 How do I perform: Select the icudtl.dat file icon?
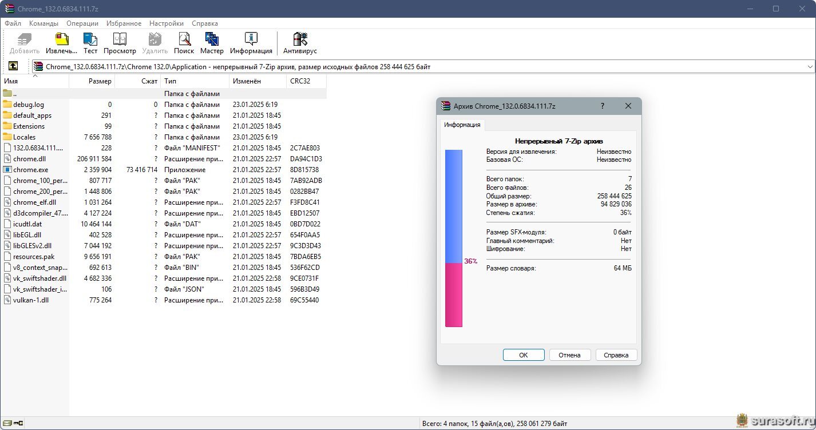[7, 224]
